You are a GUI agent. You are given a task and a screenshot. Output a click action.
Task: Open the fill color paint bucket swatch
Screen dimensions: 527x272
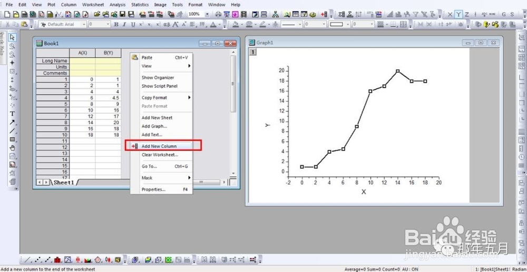235,24
